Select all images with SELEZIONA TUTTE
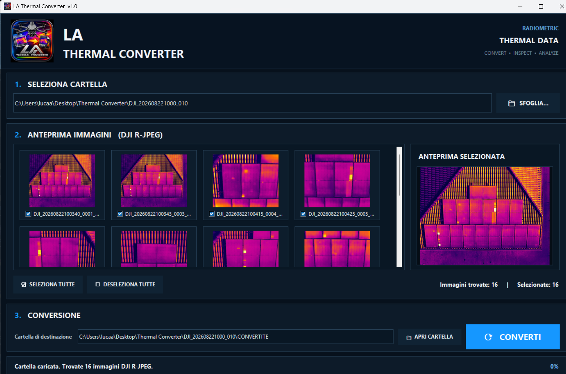 [48, 285]
